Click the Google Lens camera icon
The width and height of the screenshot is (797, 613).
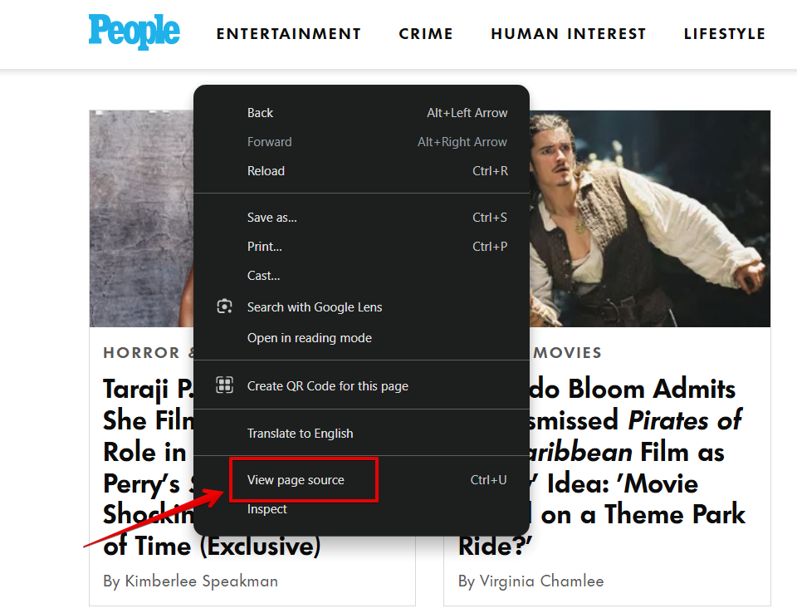tap(224, 306)
